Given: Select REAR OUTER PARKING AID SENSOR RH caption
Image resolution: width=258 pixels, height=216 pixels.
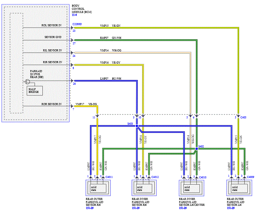Looking at the screenshot, I should pos(95,202).
